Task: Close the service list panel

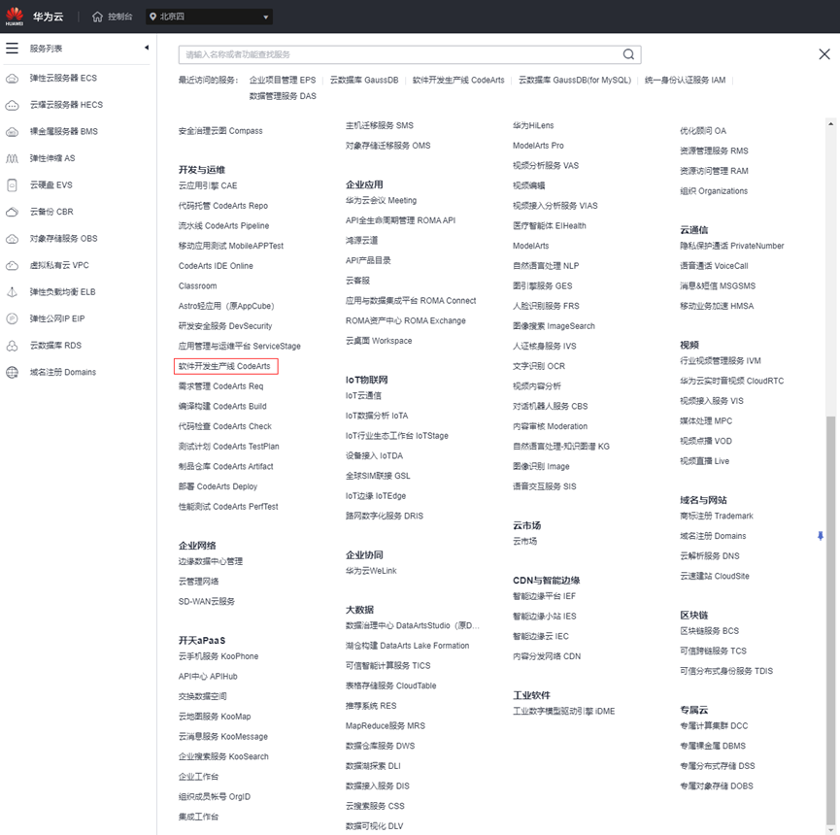Action: [x=824, y=54]
